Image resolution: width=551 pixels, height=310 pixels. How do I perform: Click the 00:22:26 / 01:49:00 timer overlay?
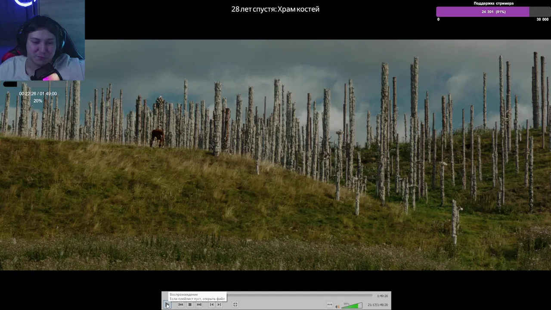point(38,93)
